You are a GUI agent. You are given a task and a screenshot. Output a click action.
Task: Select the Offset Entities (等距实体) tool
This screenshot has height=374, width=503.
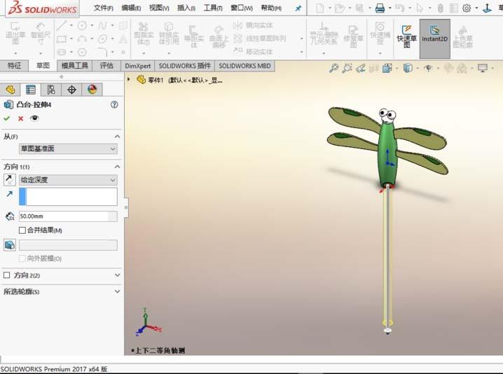pyautogui.click(x=194, y=36)
